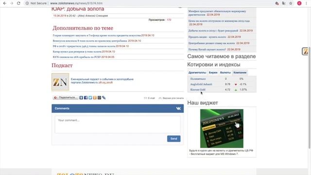The width and height of the screenshot is (311, 175).
Task: Click the first extension icon left of translate
Action: (277, 3)
